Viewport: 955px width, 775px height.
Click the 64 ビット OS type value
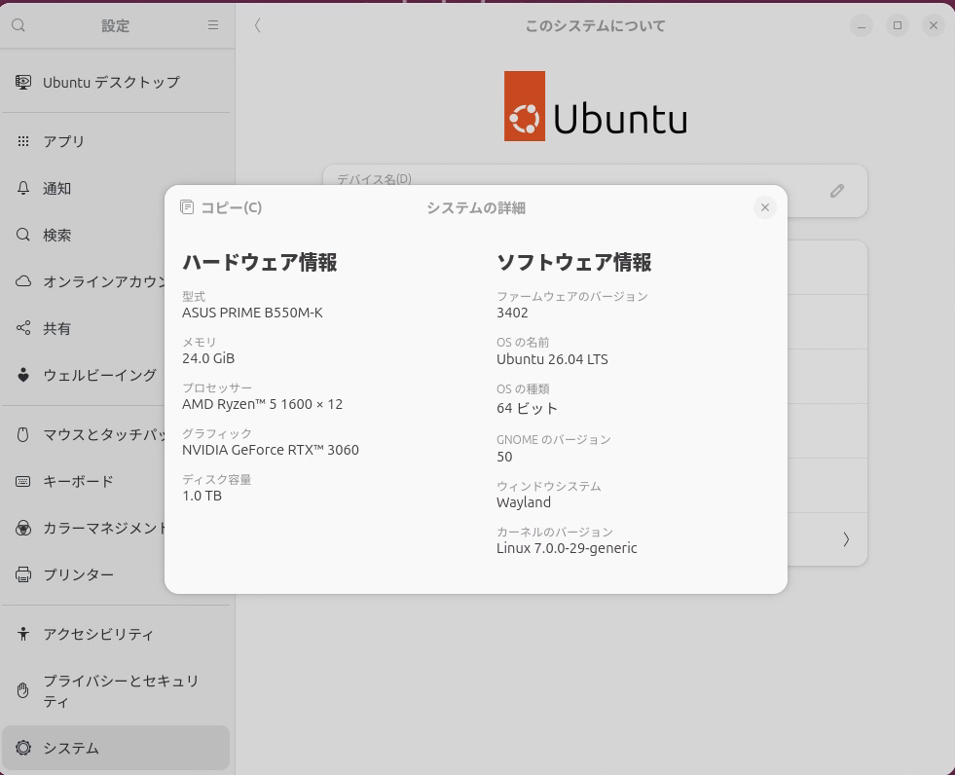(x=527, y=408)
